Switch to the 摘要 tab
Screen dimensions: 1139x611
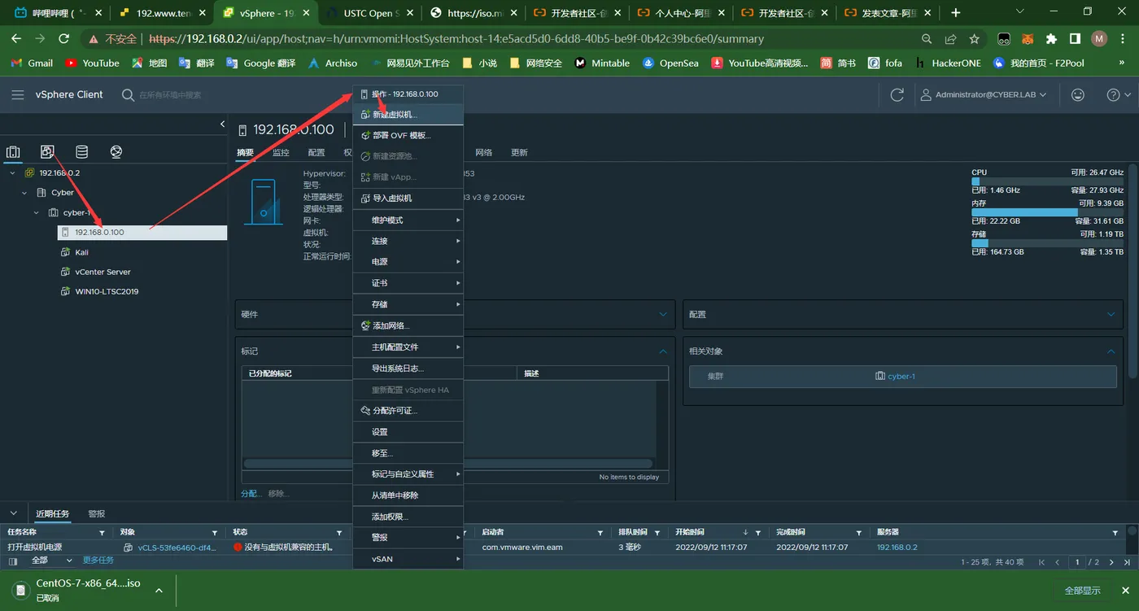(x=245, y=153)
